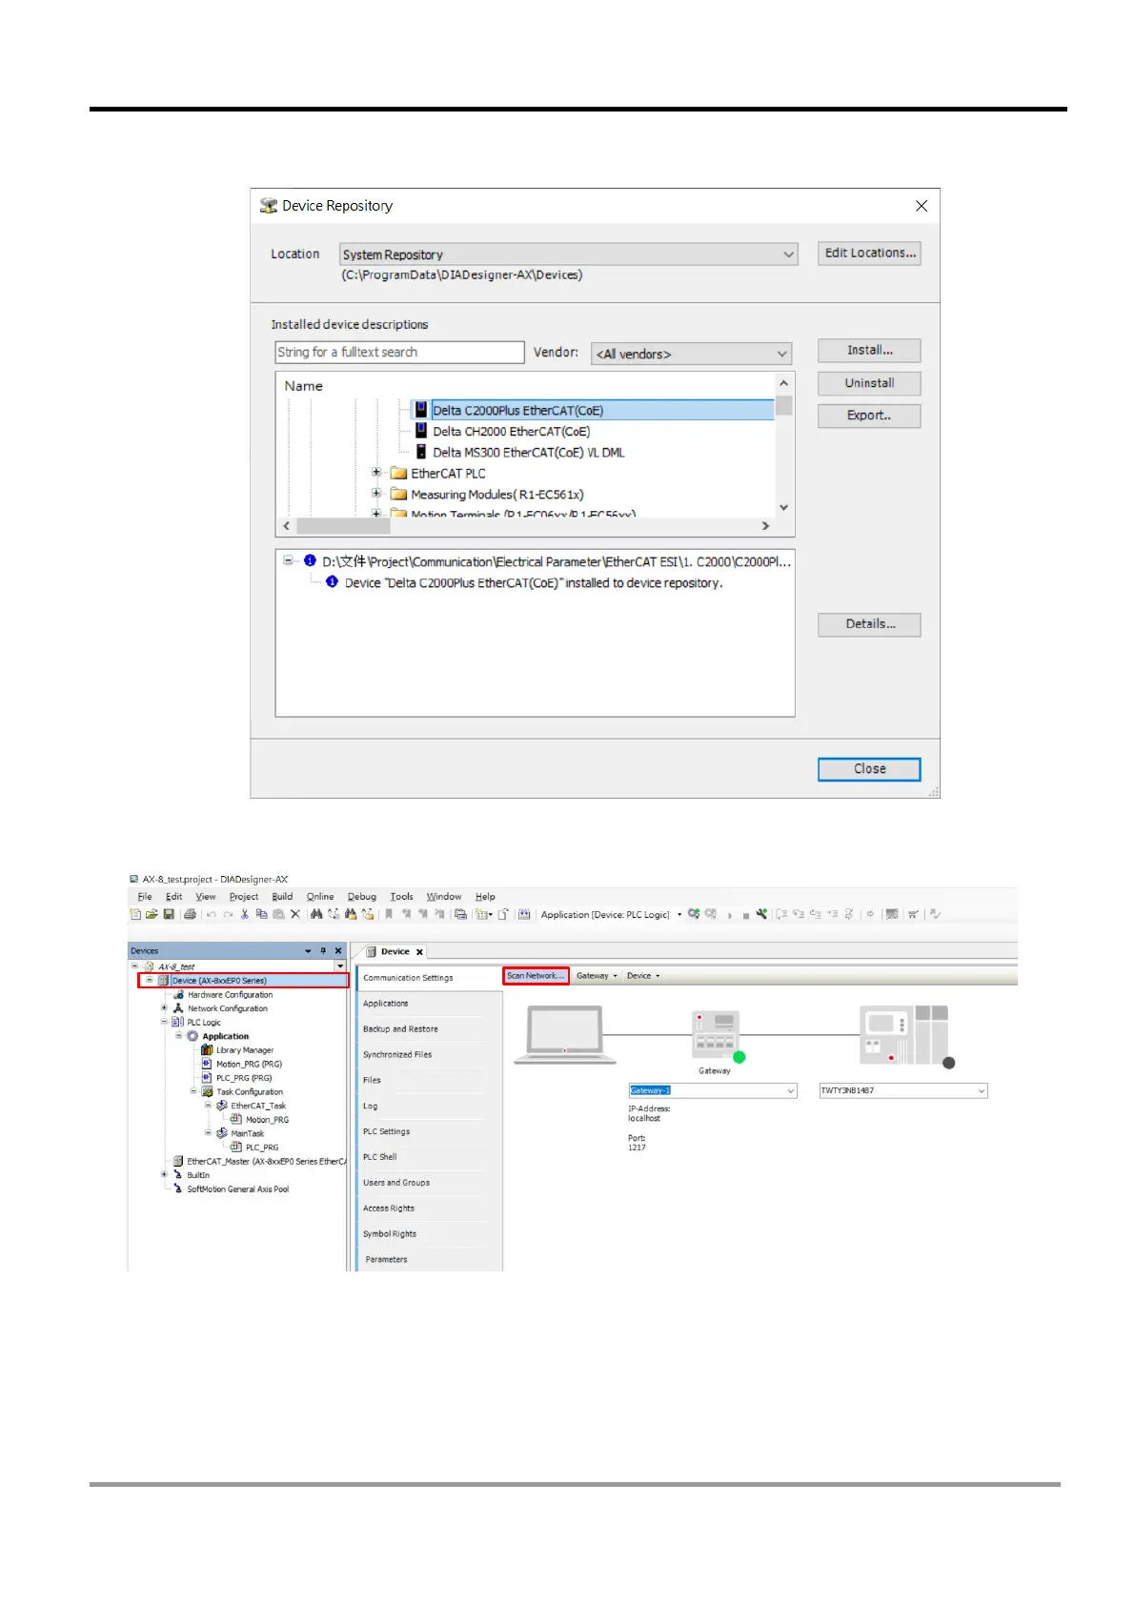The image size is (1135, 1605).
Task: Open the Location System Repository dropdown
Action: pos(789,254)
